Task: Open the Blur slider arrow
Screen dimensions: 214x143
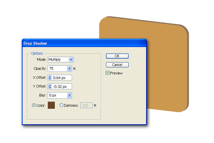Action: 69,95
